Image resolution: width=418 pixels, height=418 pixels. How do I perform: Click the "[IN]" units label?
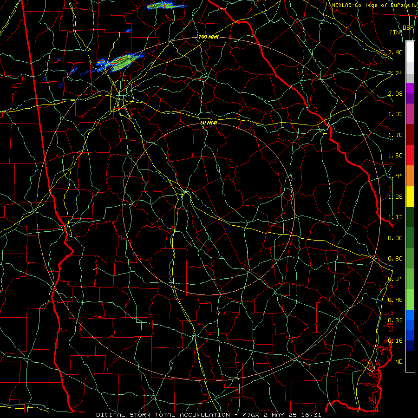[396, 32]
